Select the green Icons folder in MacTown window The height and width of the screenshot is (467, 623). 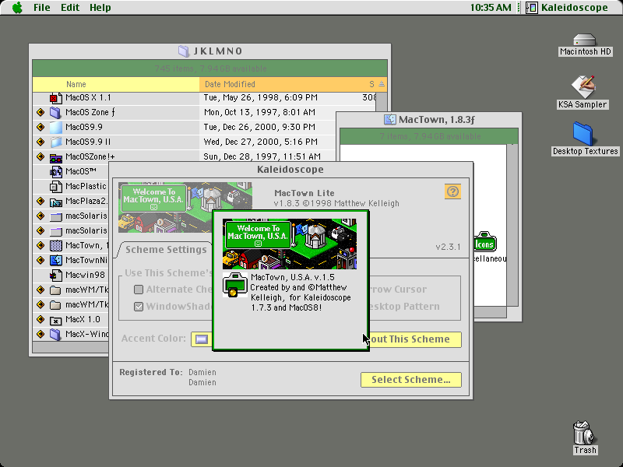pyautogui.click(x=484, y=243)
